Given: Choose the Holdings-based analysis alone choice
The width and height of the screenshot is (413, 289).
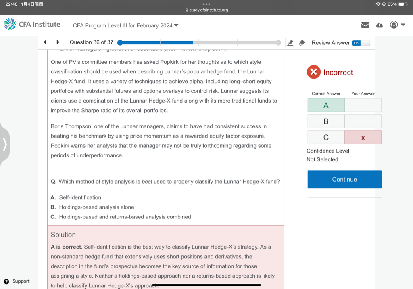Looking at the screenshot, I should pos(96,207).
